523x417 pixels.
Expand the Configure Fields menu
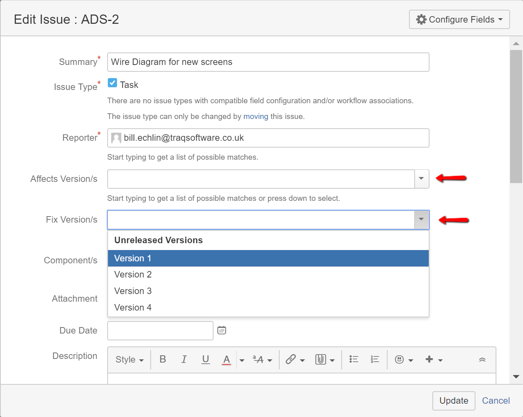[x=459, y=19]
